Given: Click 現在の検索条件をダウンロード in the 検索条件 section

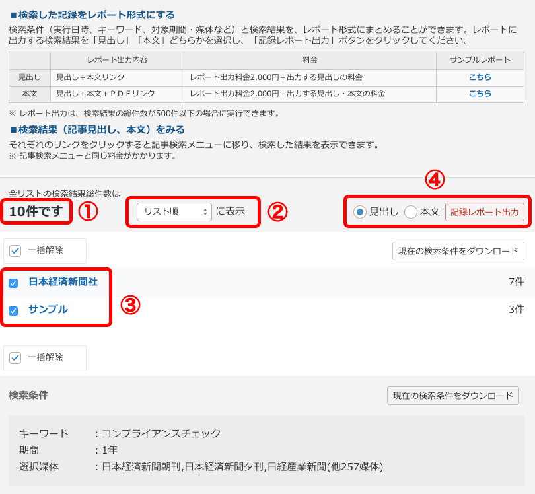Looking at the screenshot, I should click(x=452, y=396).
